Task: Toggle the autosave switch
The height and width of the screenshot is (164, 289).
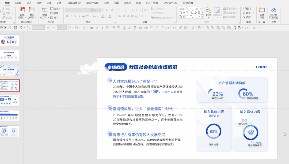Action: [x=7, y=27]
